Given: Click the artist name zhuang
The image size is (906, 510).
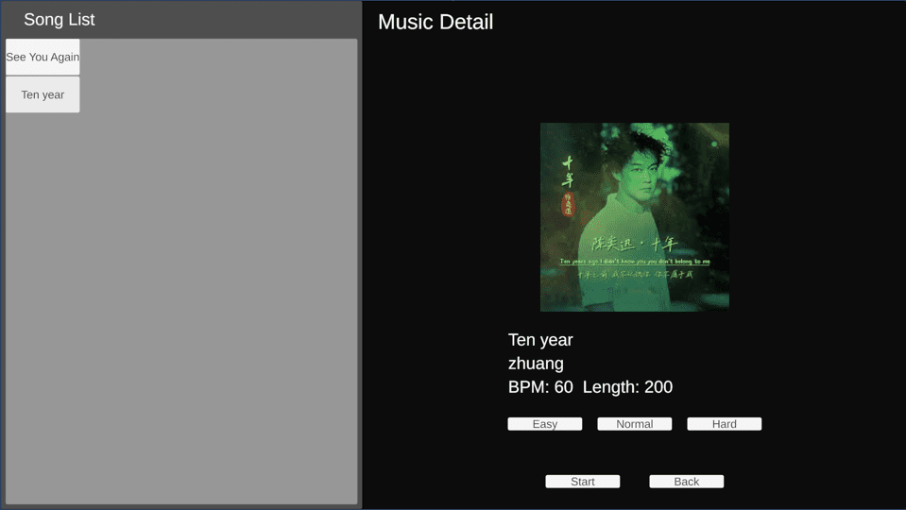Looking at the screenshot, I should pyautogui.click(x=536, y=364).
